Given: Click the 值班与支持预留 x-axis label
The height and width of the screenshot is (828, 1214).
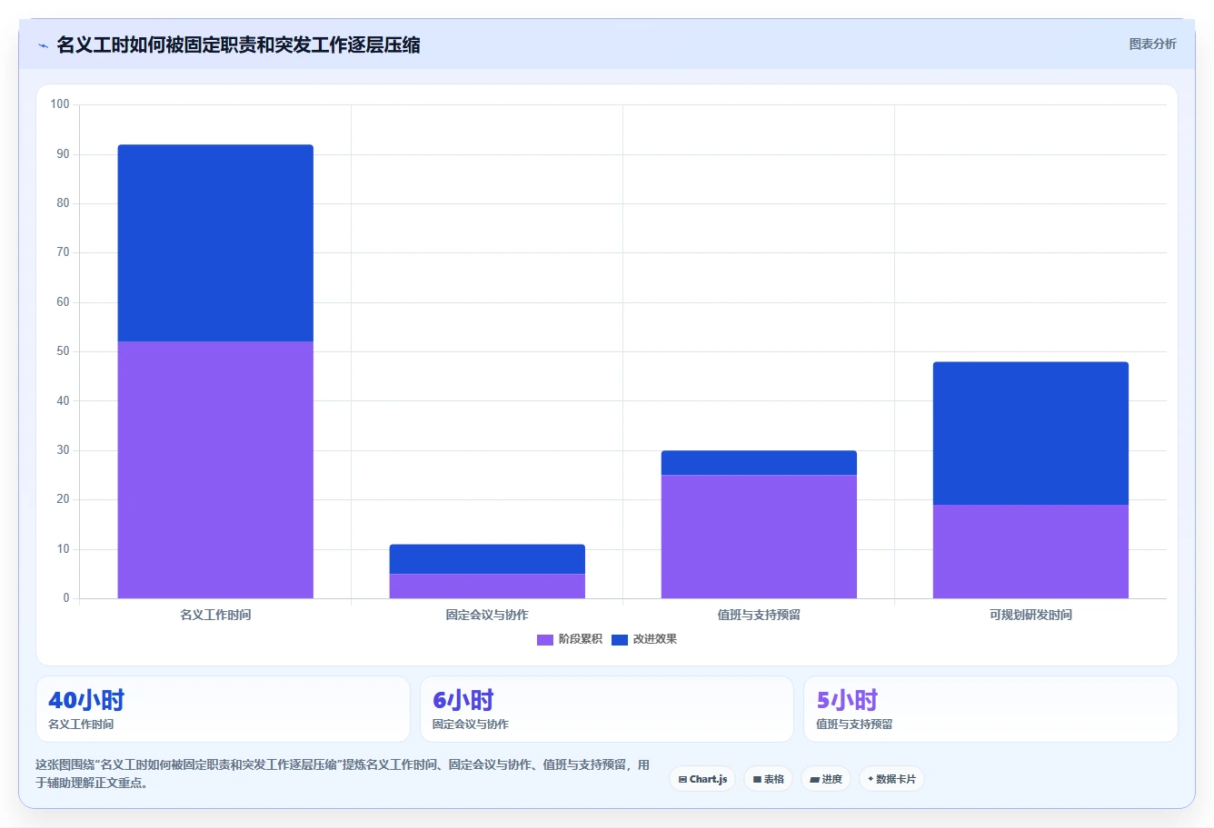Looking at the screenshot, I should [x=759, y=615].
